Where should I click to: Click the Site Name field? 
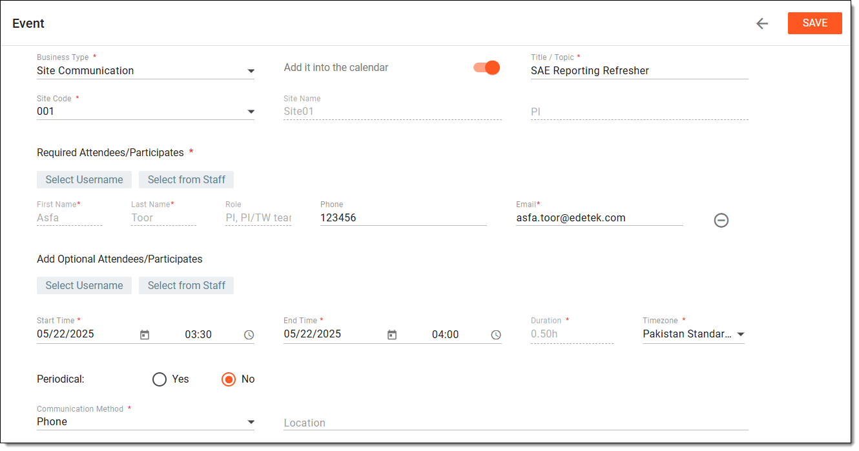pos(393,112)
